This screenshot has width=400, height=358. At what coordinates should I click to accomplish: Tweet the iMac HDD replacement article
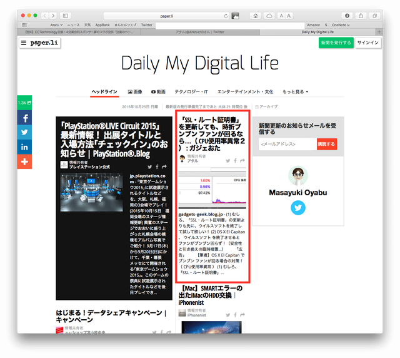pyautogui.click(x=227, y=315)
